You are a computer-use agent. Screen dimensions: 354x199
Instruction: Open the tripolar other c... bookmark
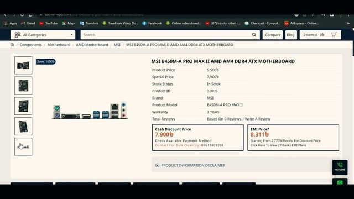click(x=223, y=23)
